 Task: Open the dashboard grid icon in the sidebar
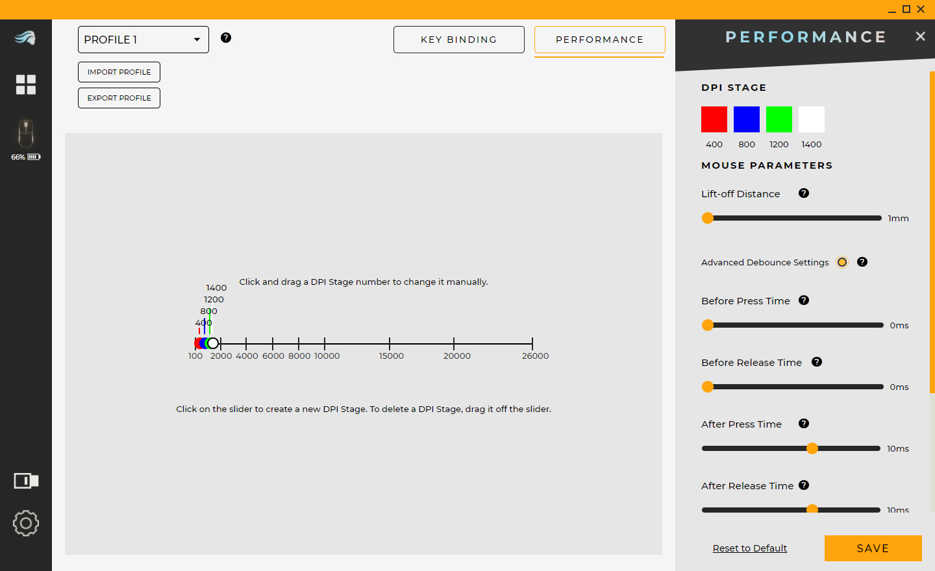click(26, 84)
